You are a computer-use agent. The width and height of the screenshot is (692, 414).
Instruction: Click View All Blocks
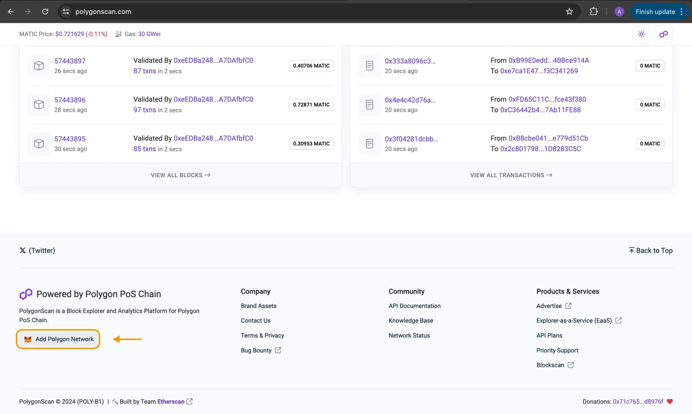[180, 175]
